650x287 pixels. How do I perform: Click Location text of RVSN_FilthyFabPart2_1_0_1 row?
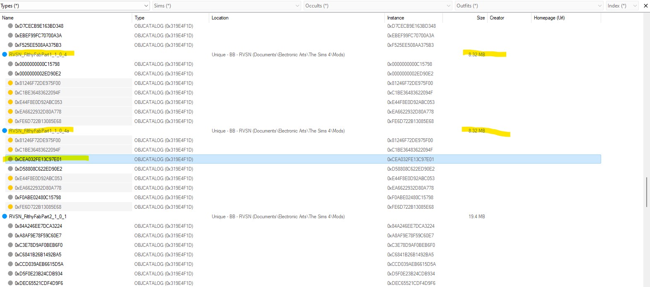[278, 216]
